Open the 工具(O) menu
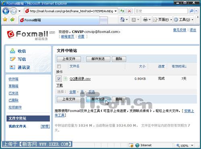This screenshot has height=149, width=201. point(184,20)
